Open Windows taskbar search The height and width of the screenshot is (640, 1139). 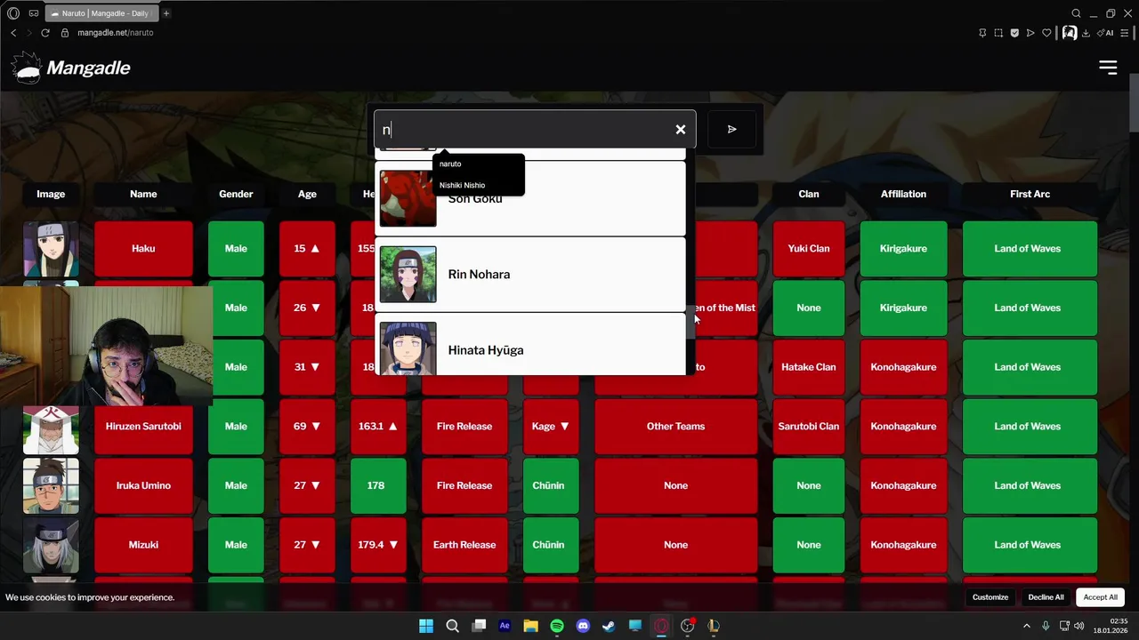(x=452, y=626)
